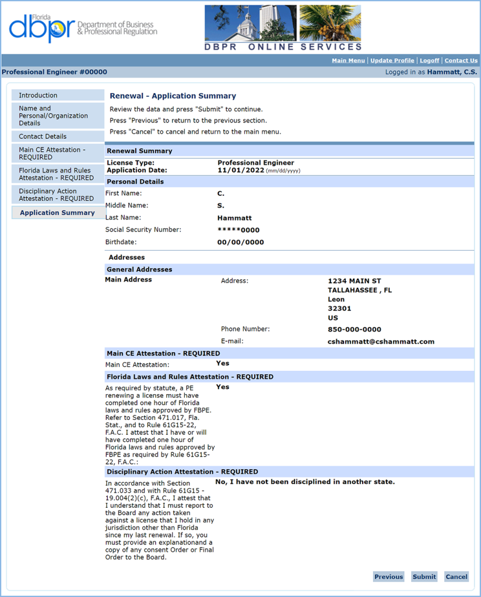This screenshot has height=597, width=481.
Task: Open the Update Profile page
Action: 392,60
